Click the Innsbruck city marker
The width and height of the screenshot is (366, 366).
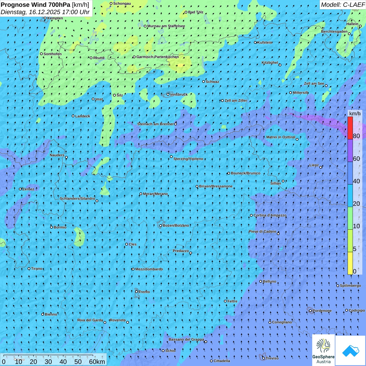coord(168,94)
